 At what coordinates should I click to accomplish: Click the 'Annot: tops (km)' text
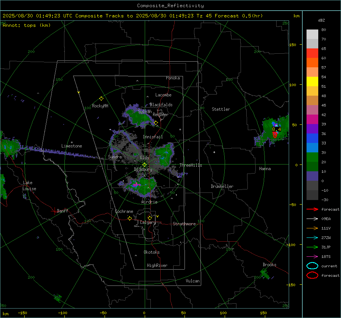[x=27, y=25]
